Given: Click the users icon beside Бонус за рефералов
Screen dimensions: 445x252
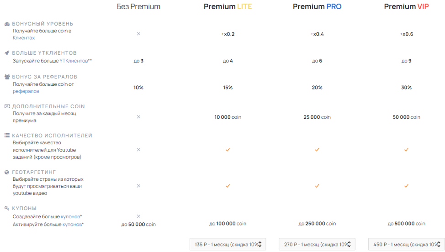Looking at the screenshot, I should (7, 77).
